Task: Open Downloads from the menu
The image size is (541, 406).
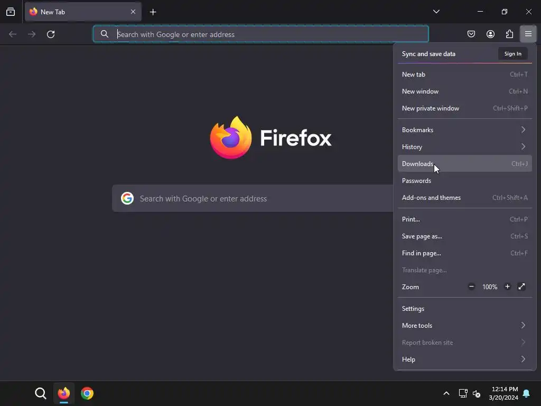Action: coord(465,164)
